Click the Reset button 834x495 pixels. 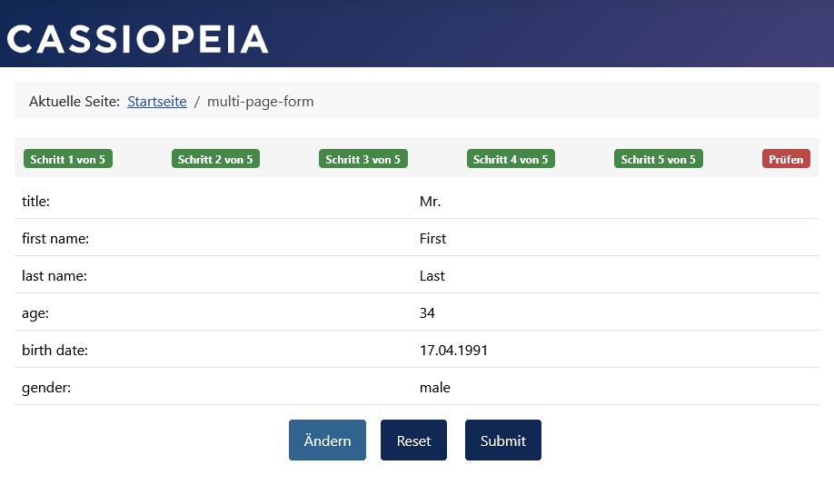click(413, 441)
